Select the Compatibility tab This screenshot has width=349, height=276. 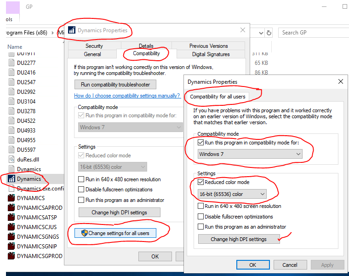tap(147, 53)
